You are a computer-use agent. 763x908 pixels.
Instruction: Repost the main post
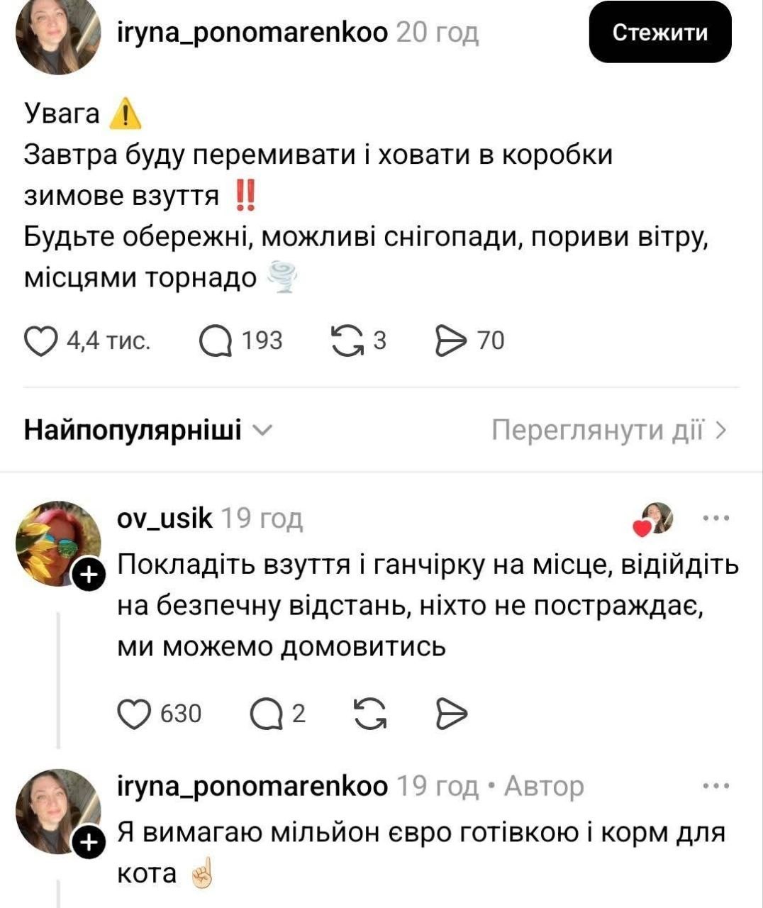tap(347, 341)
